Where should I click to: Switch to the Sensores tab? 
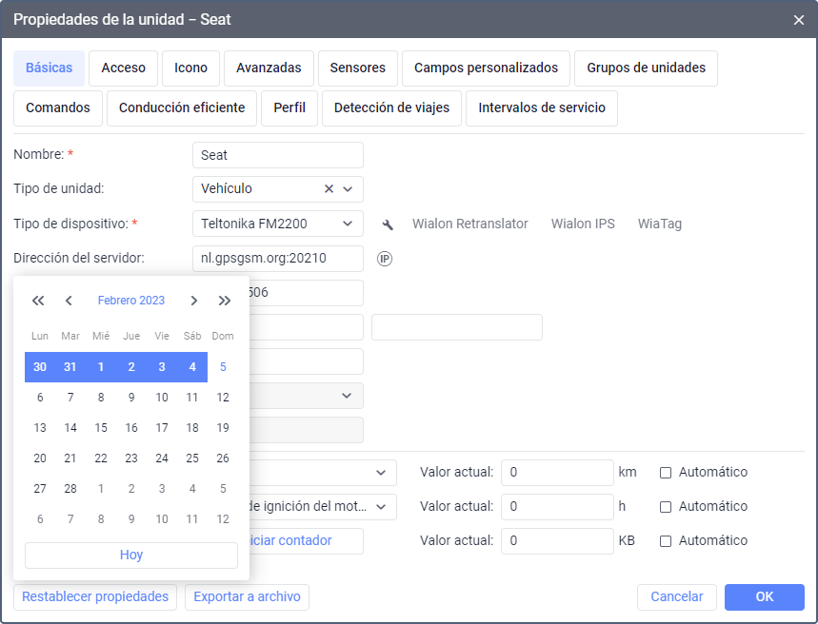[358, 68]
